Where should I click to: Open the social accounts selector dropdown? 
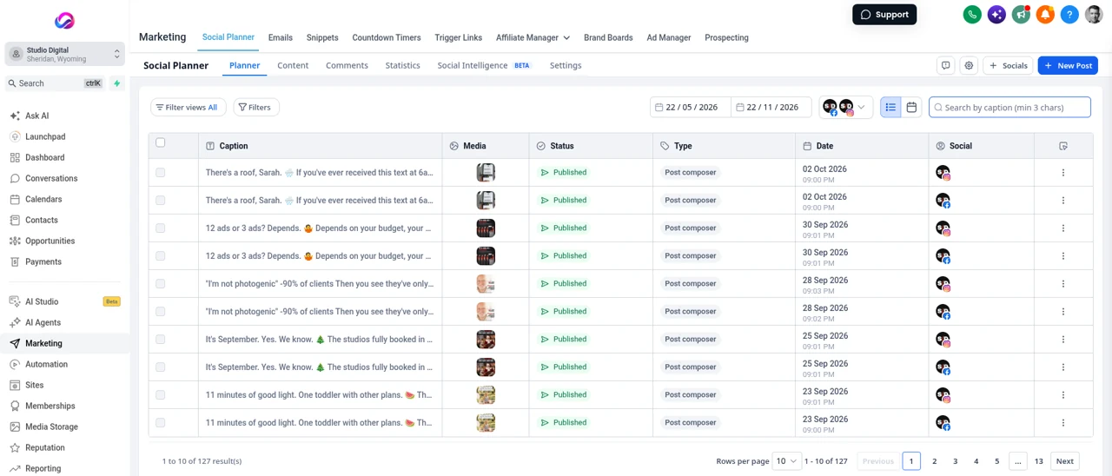(846, 108)
